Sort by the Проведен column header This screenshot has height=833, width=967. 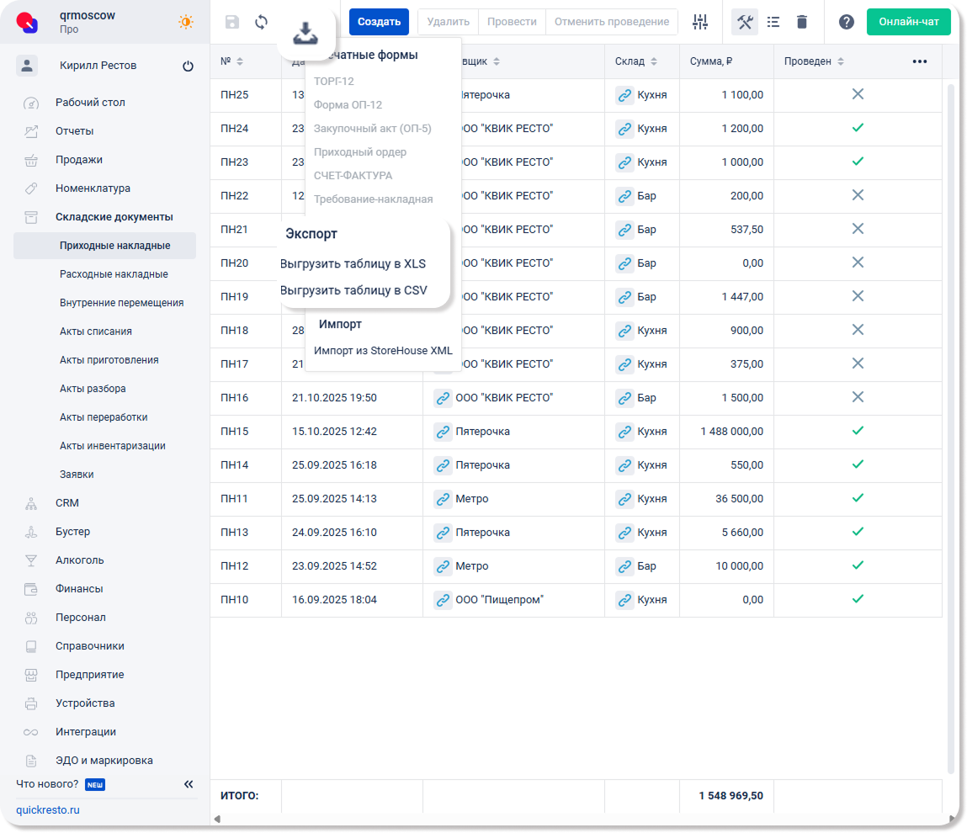point(808,61)
